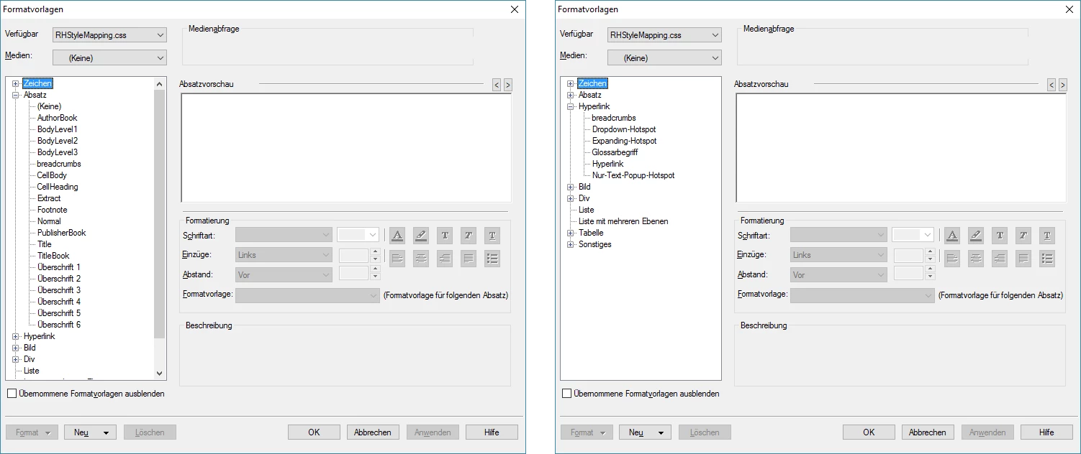Select Nur-Text-Popup-Hotspot in right dialog
Image resolution: width=1081 pixels, height=454 pixels.
pos(633,175)
